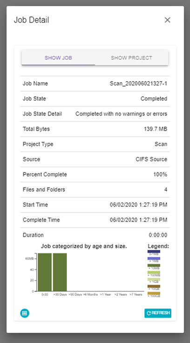The height and width of the screenshot is (343, 190).
Task: Select the Show Job tab
Action: click(x=58, y=58)
